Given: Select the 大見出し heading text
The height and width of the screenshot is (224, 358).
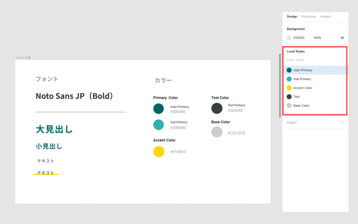Looking at the screenshot, I should tap(54, 129).
